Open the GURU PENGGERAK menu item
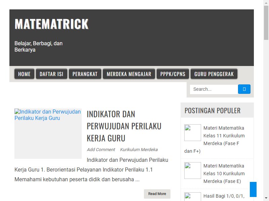Screen dimensions: 269x201 click(x=214, y=74)
